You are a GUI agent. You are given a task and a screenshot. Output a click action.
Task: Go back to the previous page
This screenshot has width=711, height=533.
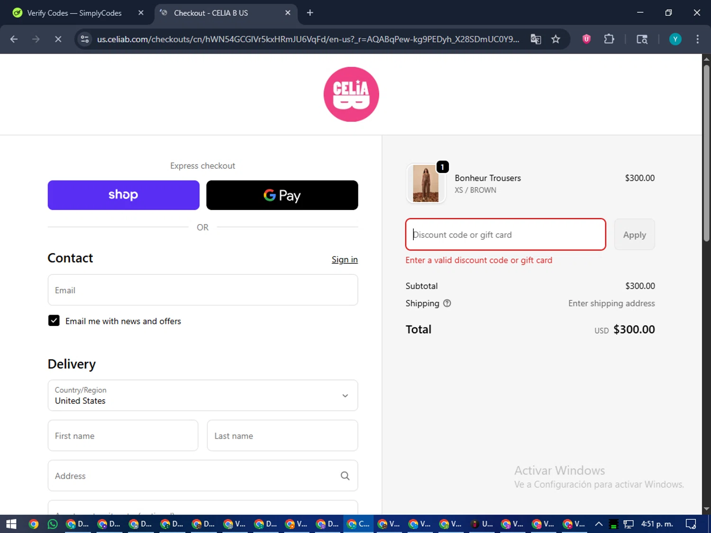[14, 39]
